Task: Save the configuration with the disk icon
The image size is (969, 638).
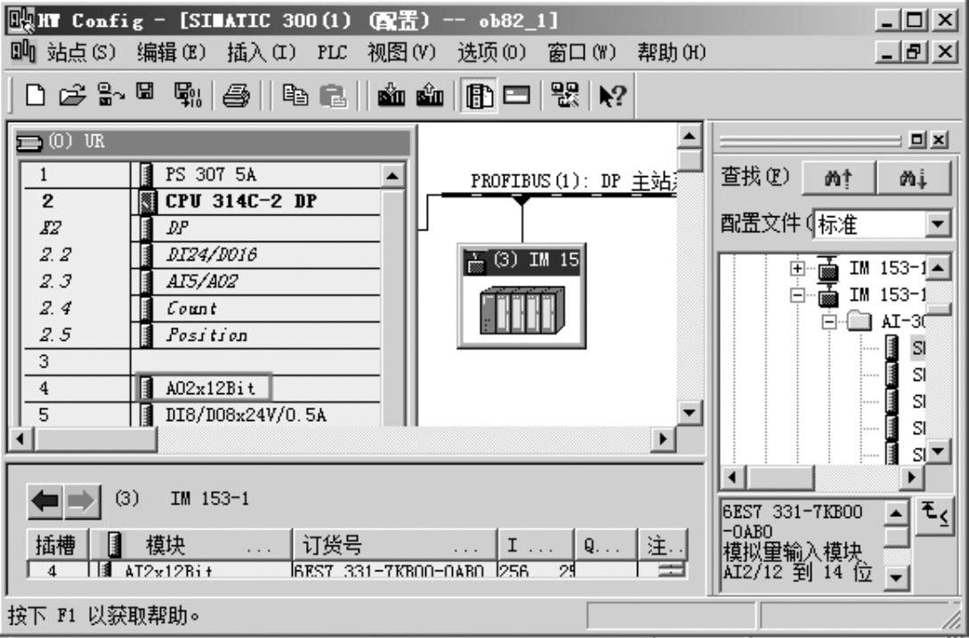Action: (x=145, y=93)
